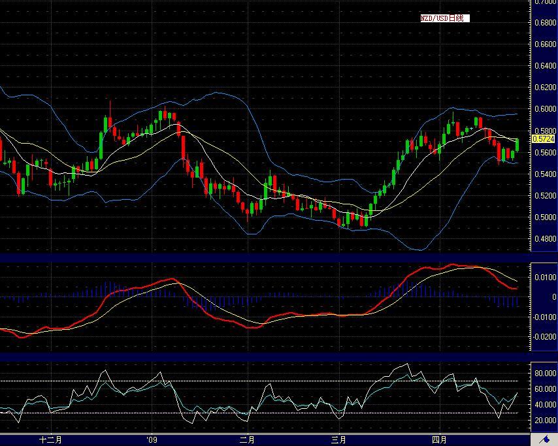Click the RSI 40.000 axis label
The height and width of the screenshot is (446, 558).
tap(545, 405)
